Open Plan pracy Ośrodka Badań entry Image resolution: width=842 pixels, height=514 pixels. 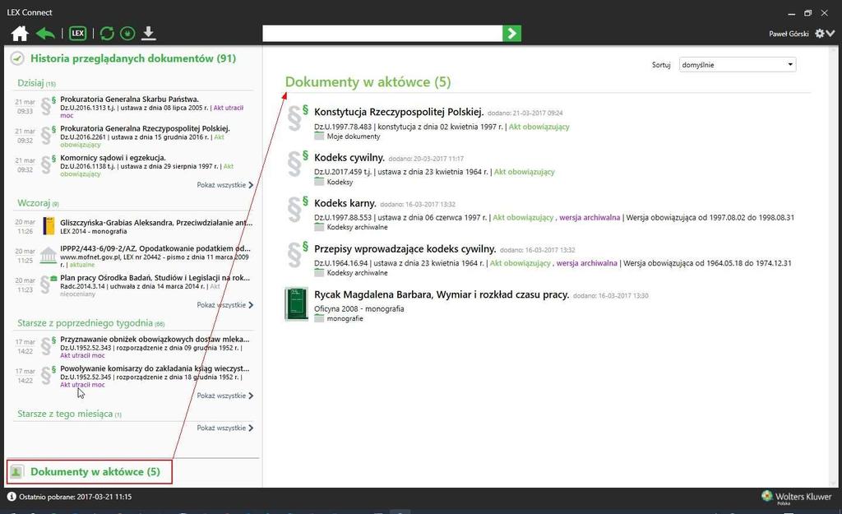pos(155,278)
